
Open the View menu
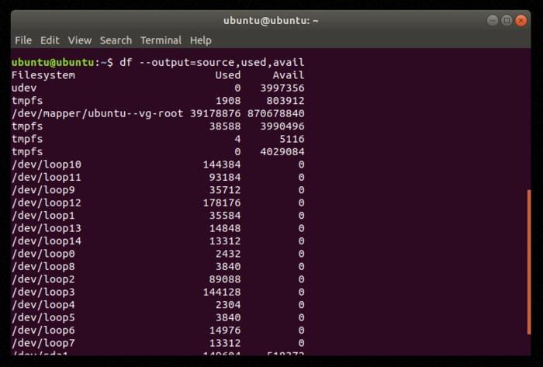80,40
